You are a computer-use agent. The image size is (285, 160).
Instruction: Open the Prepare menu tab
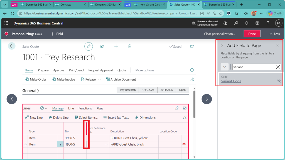coord(43,70)
